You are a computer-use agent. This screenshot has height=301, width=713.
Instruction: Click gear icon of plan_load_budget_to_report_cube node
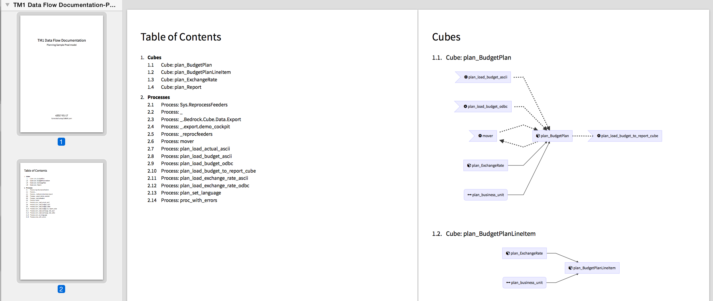click(x=599, y=136)
